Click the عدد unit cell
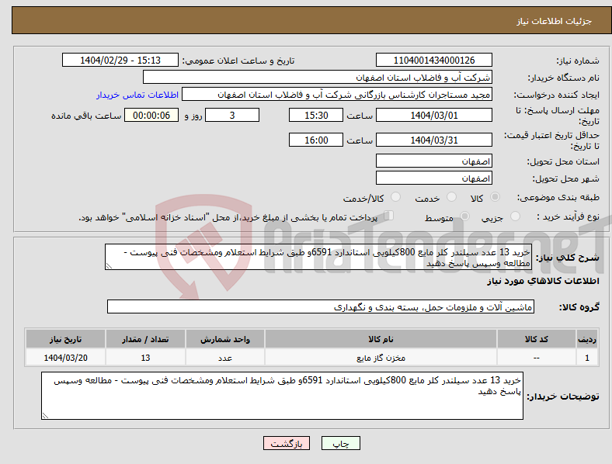This screenshot has width=612, height=464. point(225,358)
